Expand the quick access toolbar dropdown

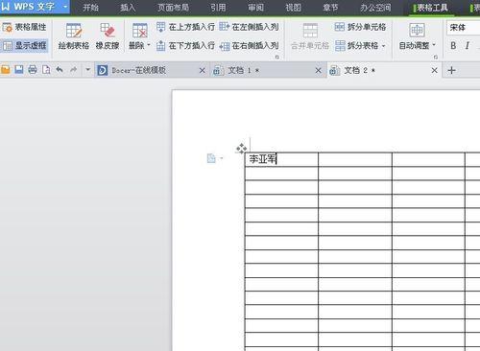(87, 69)
